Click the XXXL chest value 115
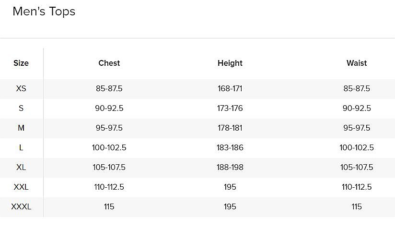Screen dimensions: 395x230 point(109,207)
